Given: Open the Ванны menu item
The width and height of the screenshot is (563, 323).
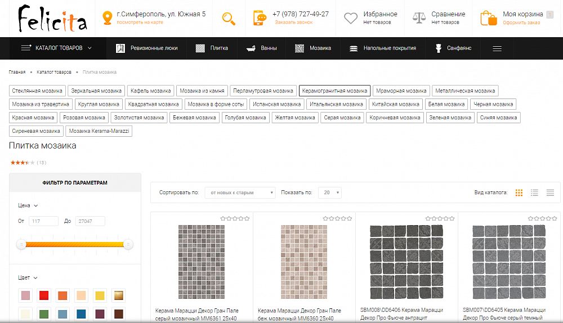Looking at the screenshot, I should click(x=261, y=48).
